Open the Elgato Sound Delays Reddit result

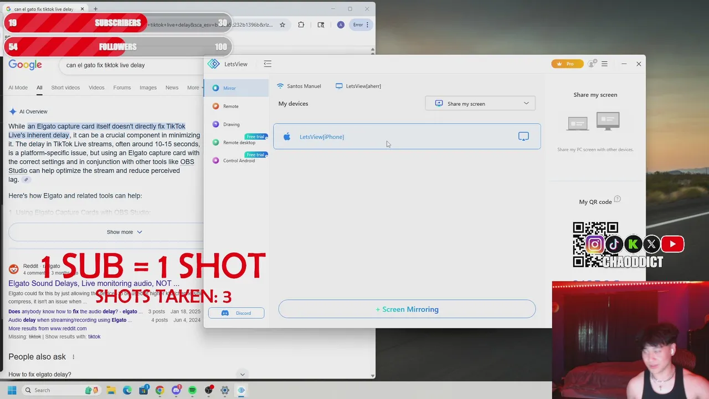pos(94,283)
